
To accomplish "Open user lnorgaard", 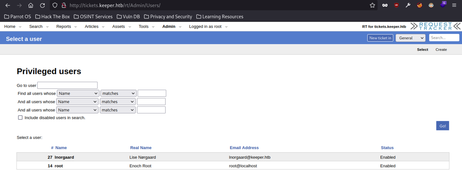I will [x=64, y=157].
